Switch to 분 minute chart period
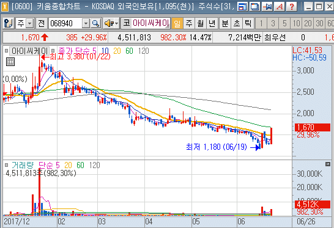The height and width of the screenshot is (228, 334). click(225, 23)
